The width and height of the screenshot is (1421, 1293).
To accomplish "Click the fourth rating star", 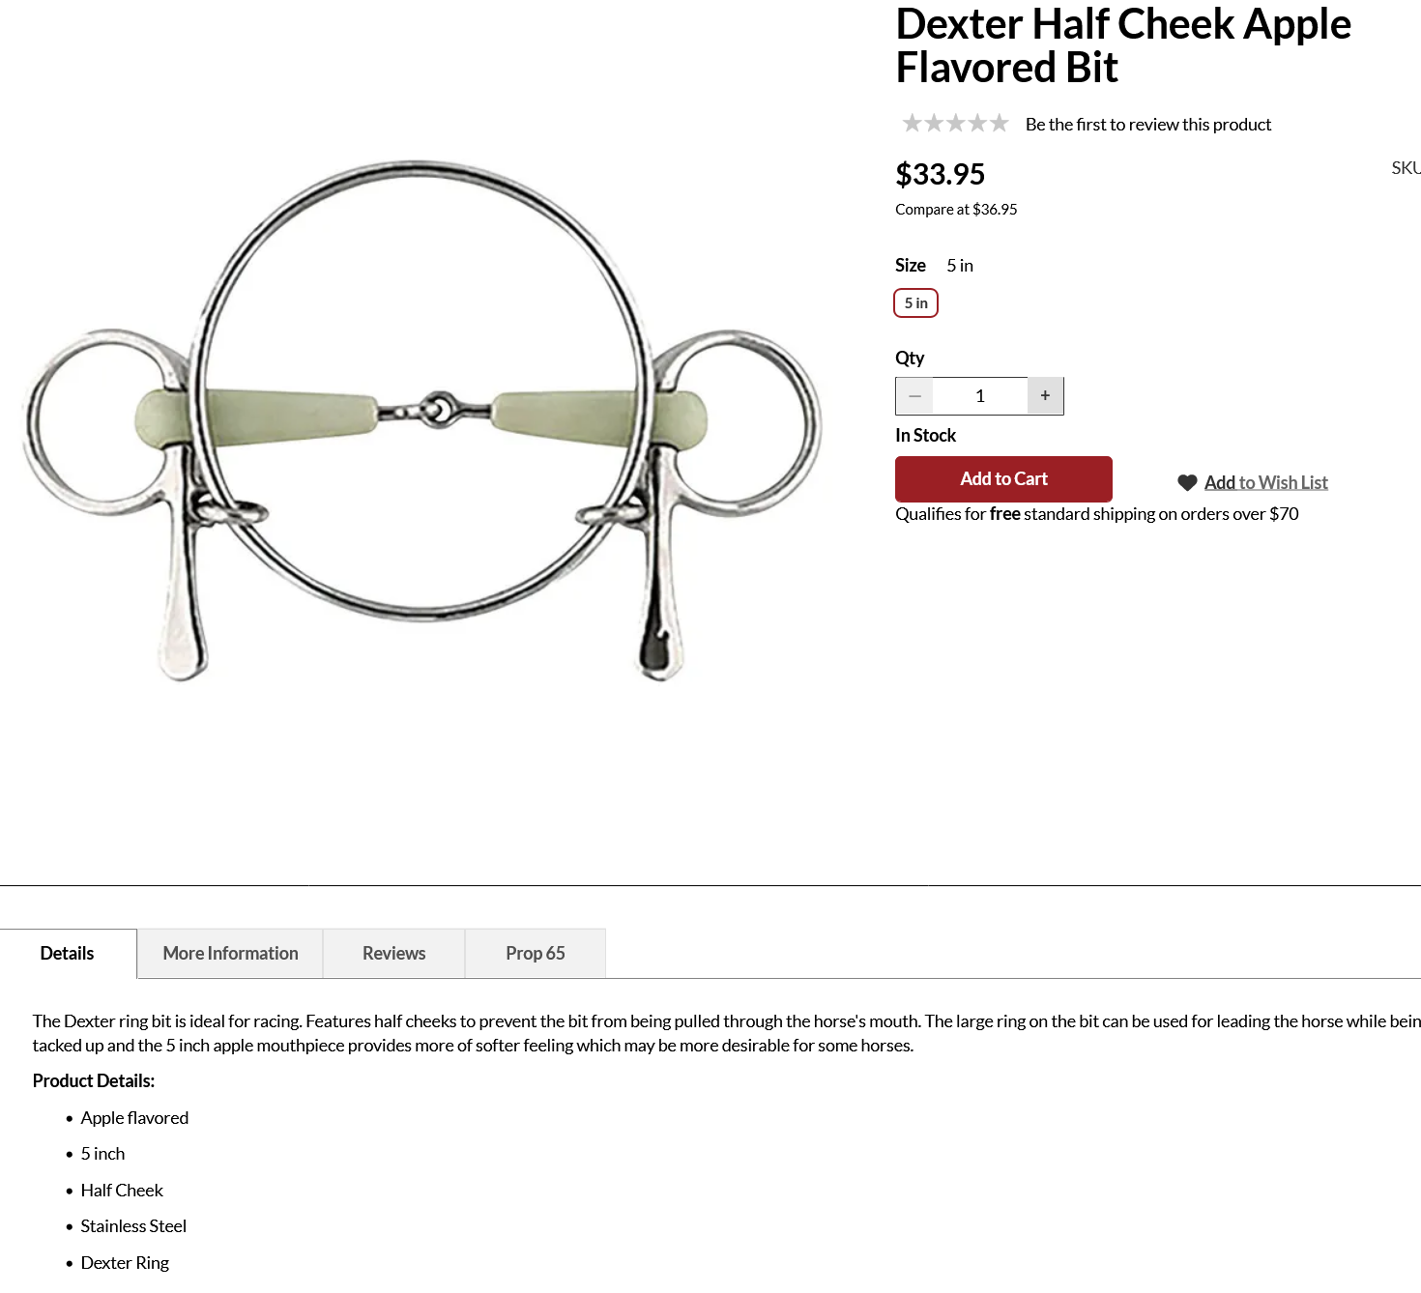I will click(977, 124).
